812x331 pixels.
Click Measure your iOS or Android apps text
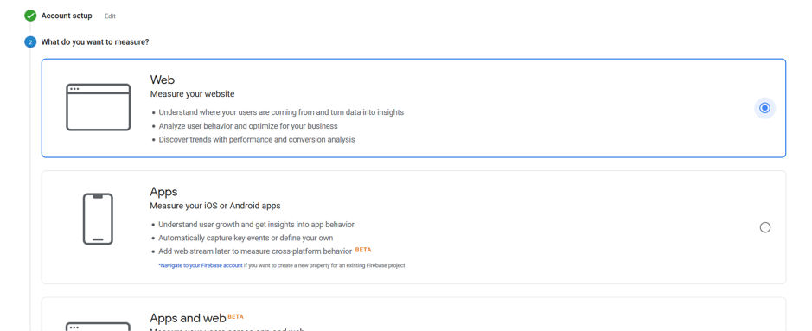(215, 206)
